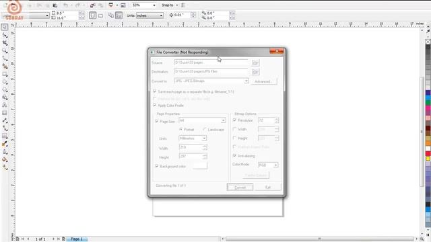Open the Millimeters units dropdown

pyautogui.click(x=204, y=138)
